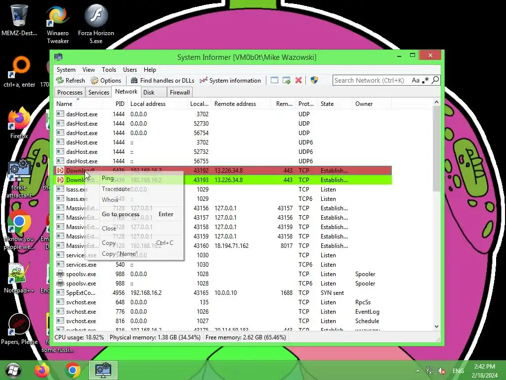506x380 pixels.
Task: Choose Copy "Name" context entry
Action: (x=134, y=254)
